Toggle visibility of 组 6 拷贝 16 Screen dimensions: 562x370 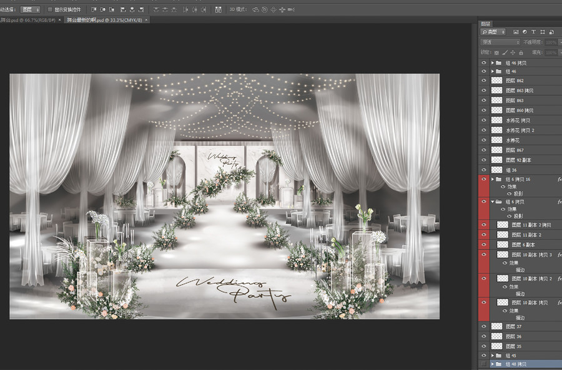(x=484, y=179)
